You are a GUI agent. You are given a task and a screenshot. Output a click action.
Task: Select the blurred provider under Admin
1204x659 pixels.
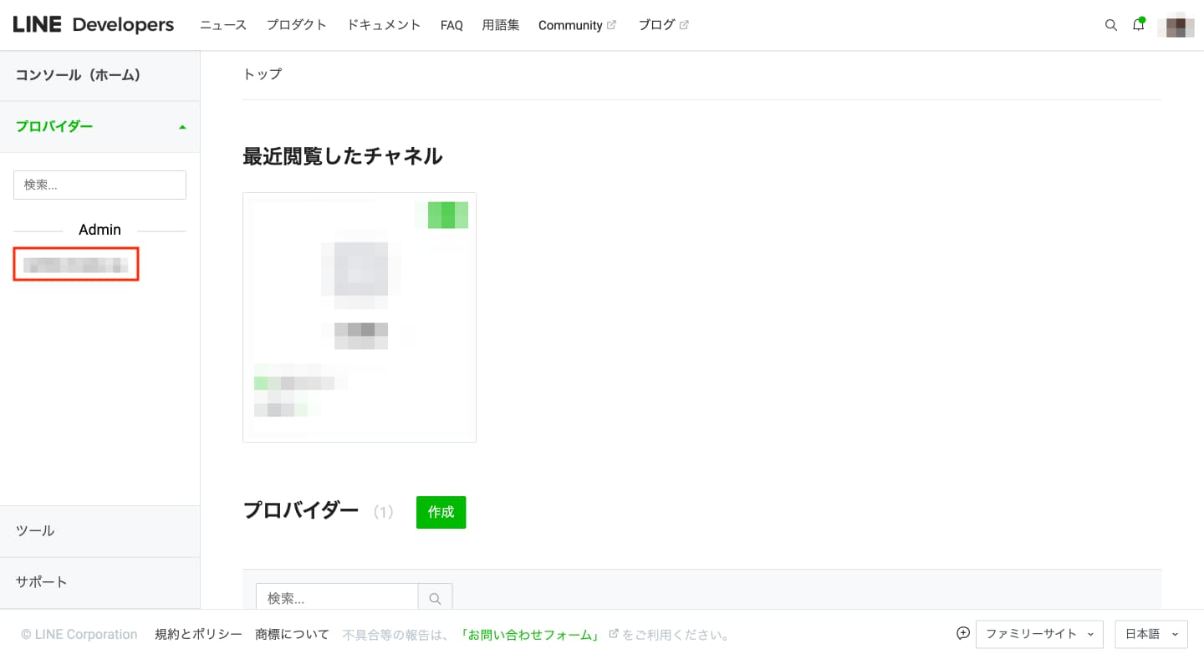tap(76, 264)
